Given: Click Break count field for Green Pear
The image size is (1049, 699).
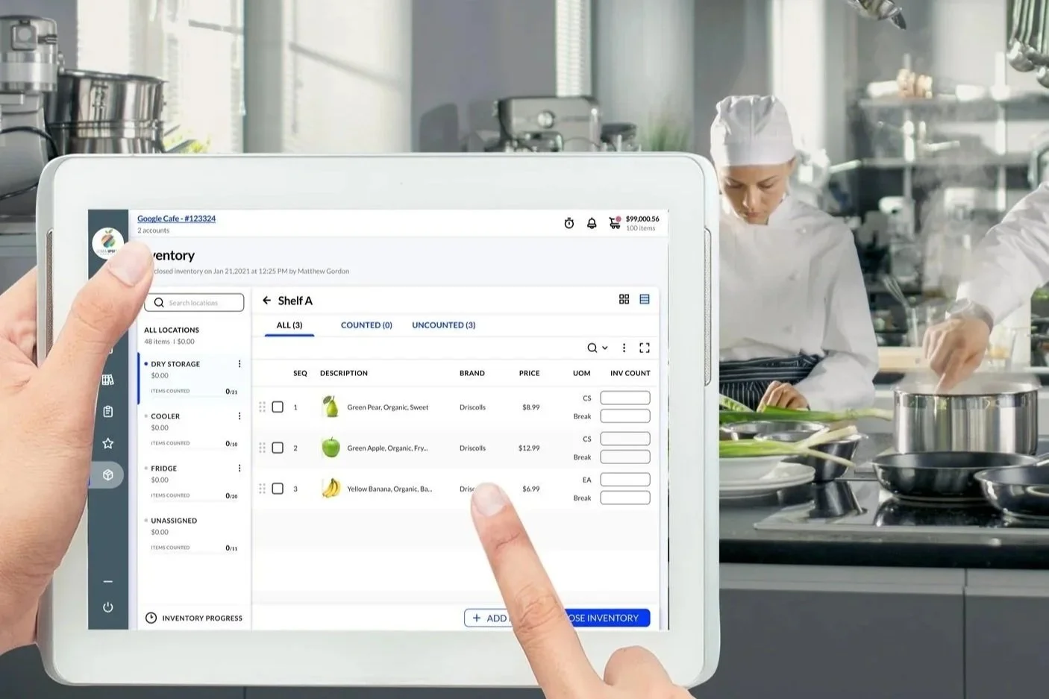Looking at the screenshot, I should 625,416.
